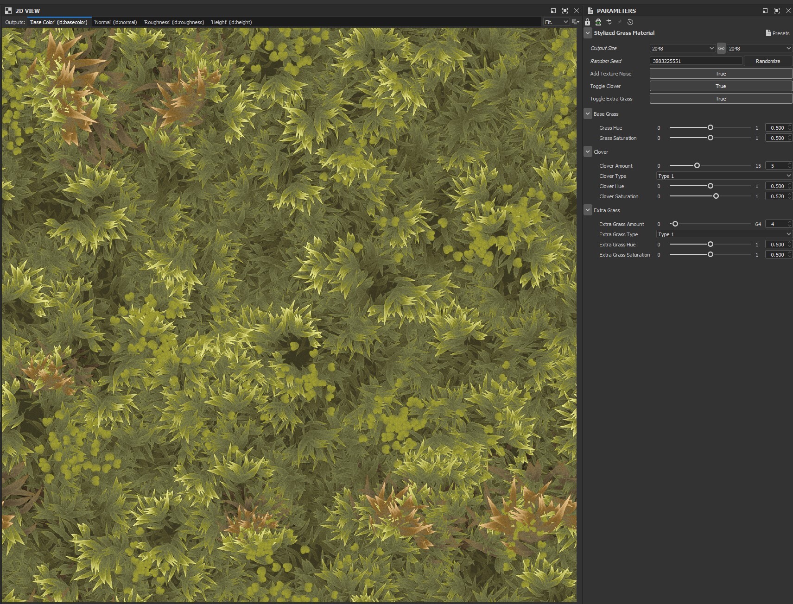This screenshot has width=793, height=604.
Task: Click the reset parameters to default icon
Action: (x=630, y=22)
